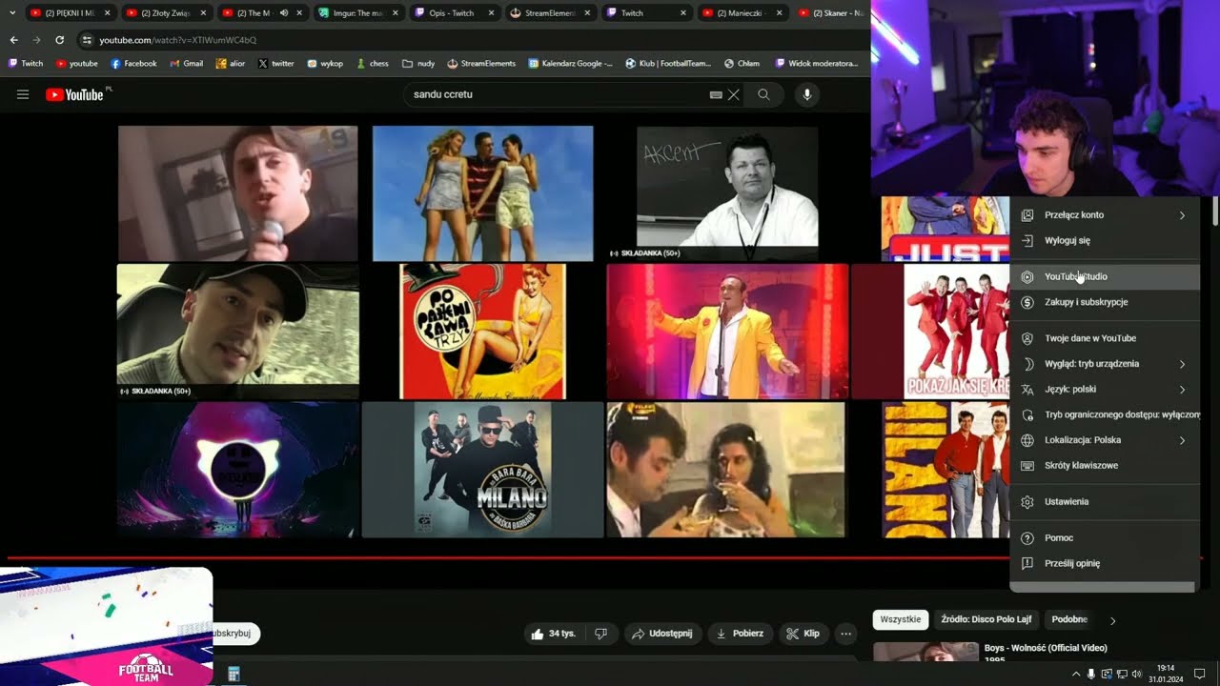Open the chess bookmark
This screenshot has width=1220, height=686.
point(373,64)
